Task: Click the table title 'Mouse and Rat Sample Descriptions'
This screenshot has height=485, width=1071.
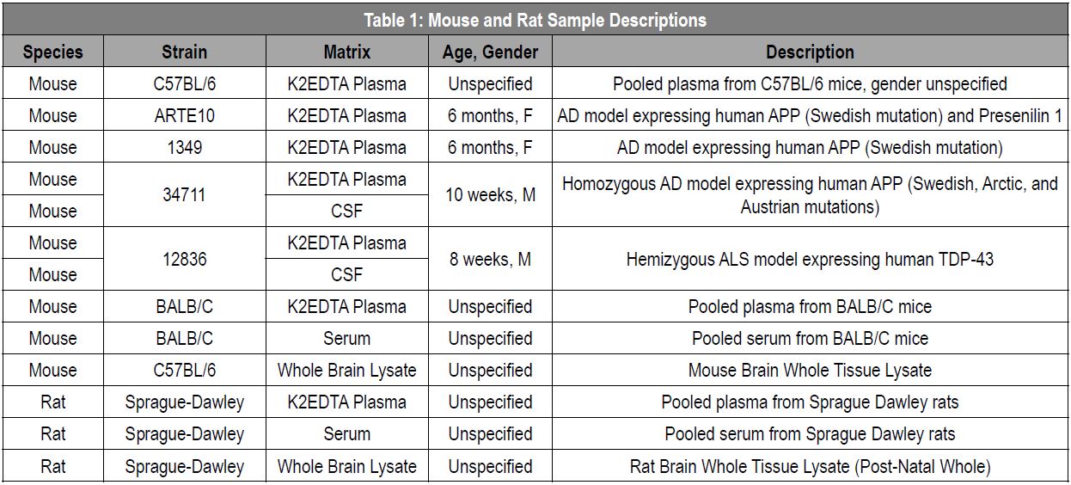Action: pos(535,20)
